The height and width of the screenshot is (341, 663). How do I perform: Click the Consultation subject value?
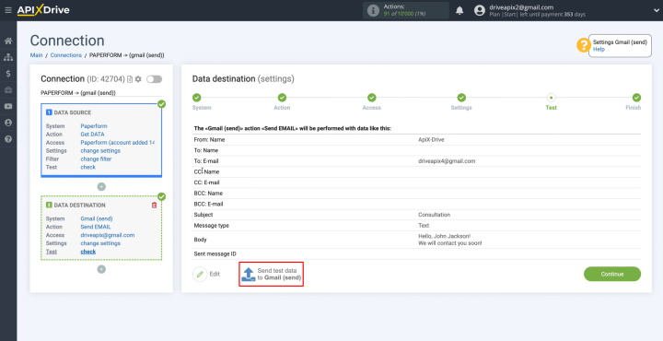(x=435, y=215)
